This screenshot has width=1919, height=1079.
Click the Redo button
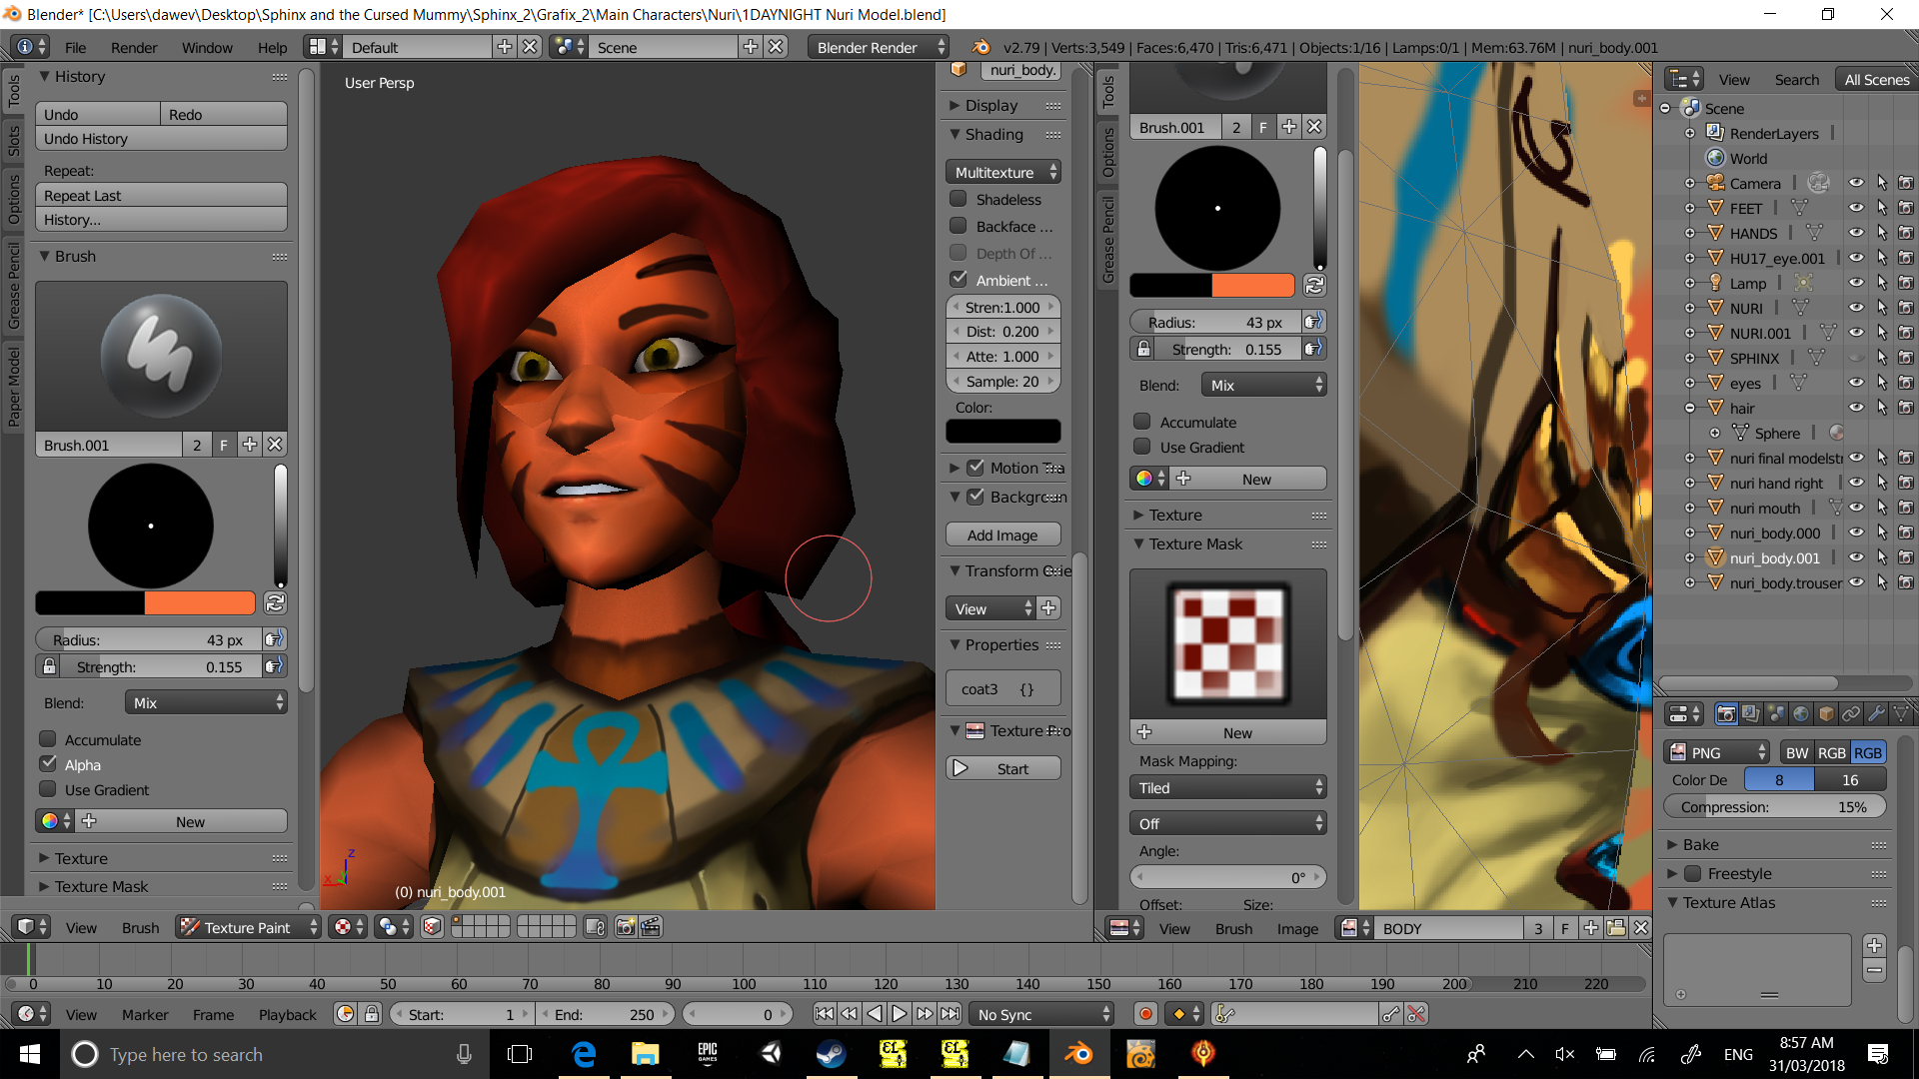pos(224,114)
